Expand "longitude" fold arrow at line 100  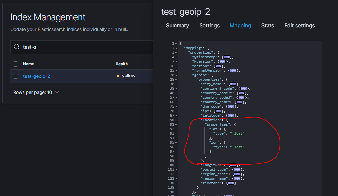click(x=176, y=165)
